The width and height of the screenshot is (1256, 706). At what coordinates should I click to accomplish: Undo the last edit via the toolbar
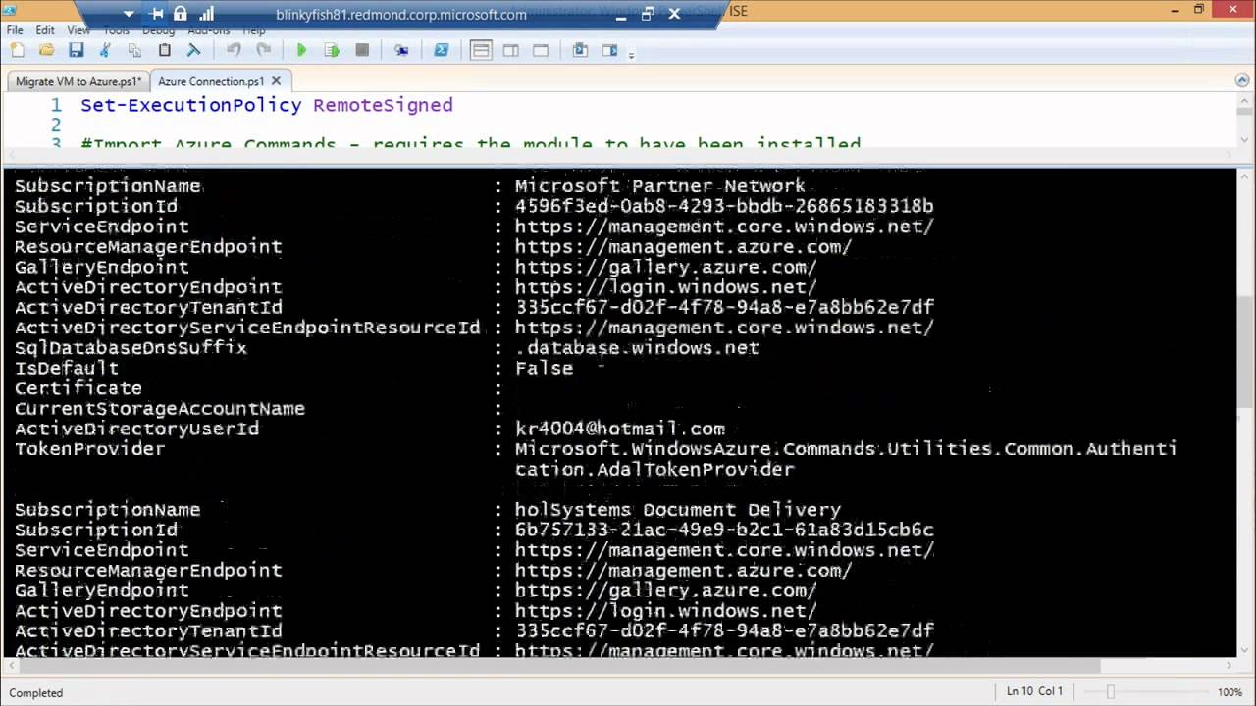click(x=234, y=50)
